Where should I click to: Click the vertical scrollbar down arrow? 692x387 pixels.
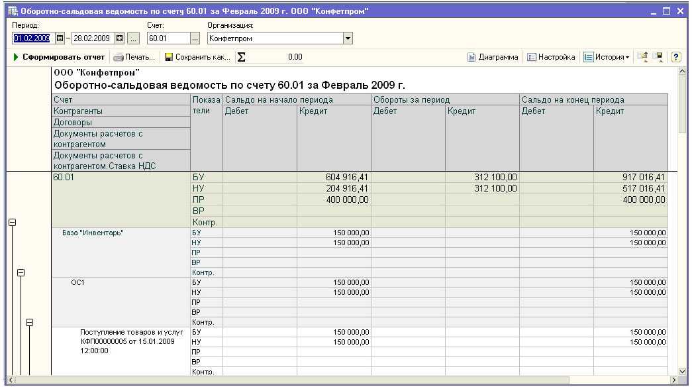[x=683, y=372]
